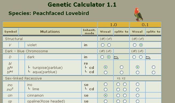
Task: Select male visual ino radio
Action: [x=105, y=84]
